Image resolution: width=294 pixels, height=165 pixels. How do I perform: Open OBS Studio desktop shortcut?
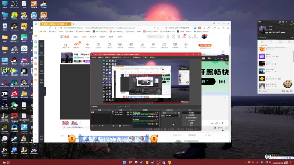[14, 4]
